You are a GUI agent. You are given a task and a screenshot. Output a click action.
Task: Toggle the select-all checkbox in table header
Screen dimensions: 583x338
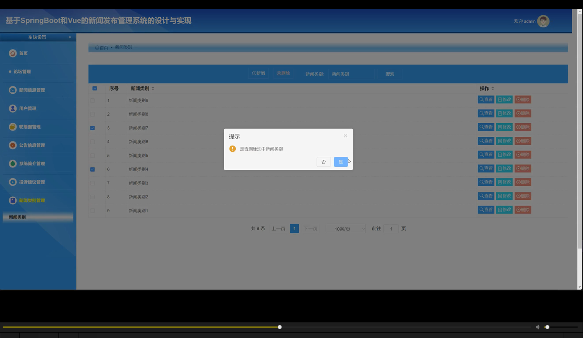95,88
